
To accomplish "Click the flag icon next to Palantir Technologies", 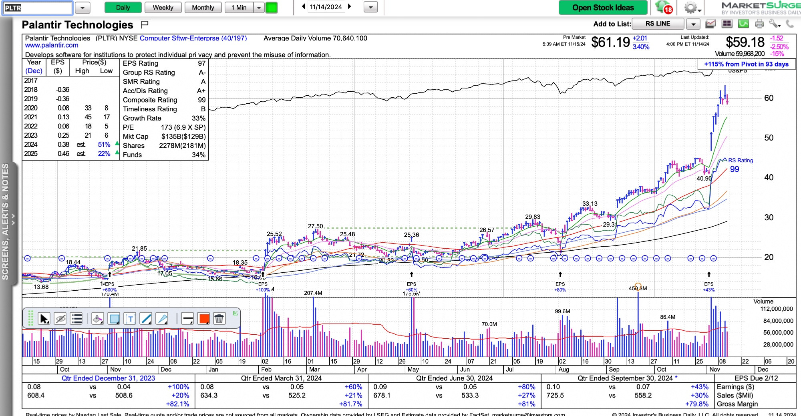I will 145,25.
